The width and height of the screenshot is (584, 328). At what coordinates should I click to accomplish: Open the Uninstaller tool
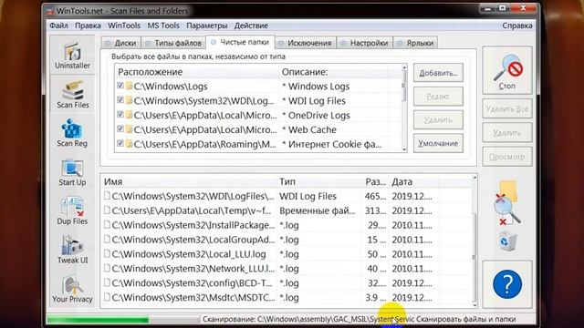pyautogui.click(x=72, y=56)
